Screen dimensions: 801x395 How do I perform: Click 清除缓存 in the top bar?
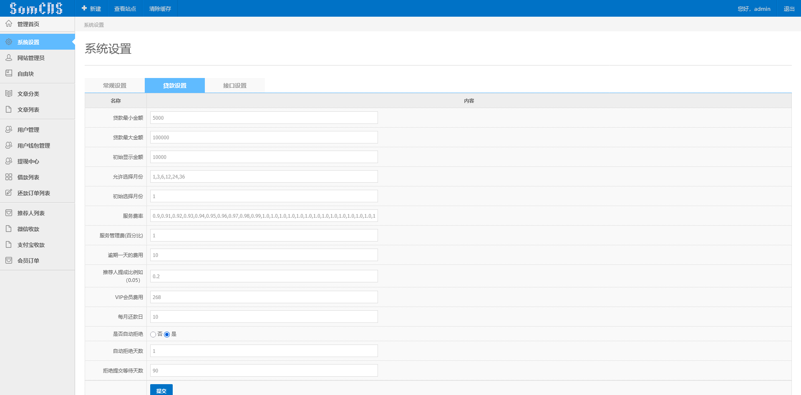(x=160, y=9)
